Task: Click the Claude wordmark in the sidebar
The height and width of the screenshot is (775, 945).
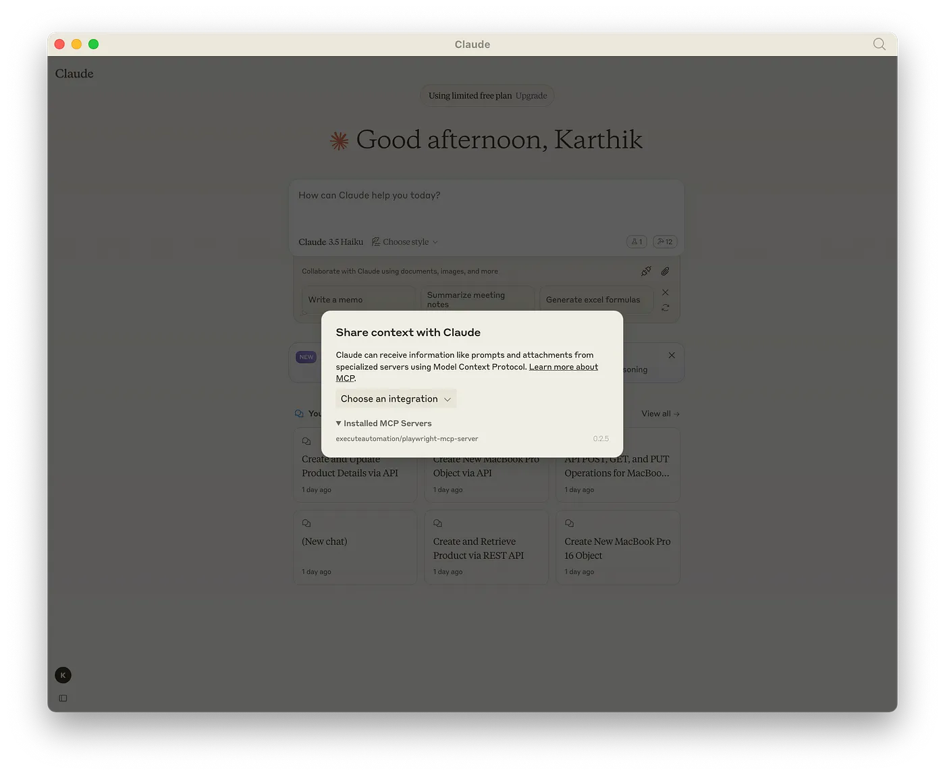Action: pos(74,74)
